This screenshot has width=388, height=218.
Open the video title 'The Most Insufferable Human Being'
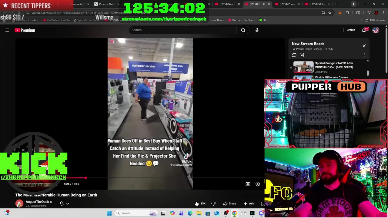click(56, 195)
